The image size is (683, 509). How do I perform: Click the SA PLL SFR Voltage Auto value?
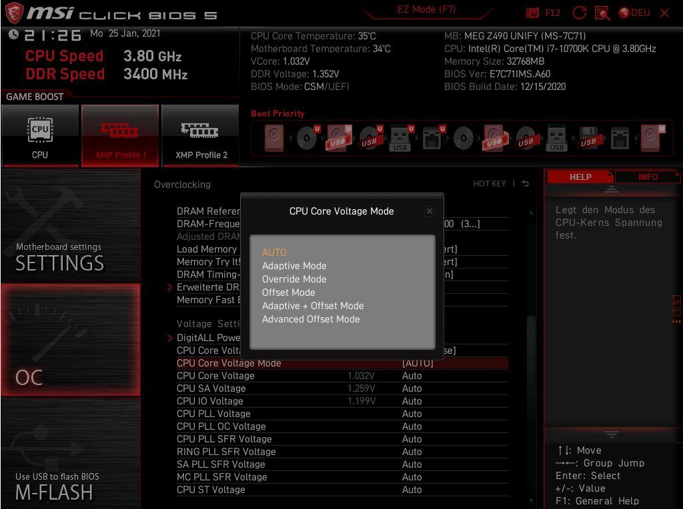(x=412, y=464)
